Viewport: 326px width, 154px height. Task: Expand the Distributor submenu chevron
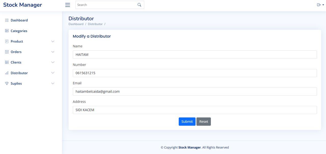tap(53, 73)
